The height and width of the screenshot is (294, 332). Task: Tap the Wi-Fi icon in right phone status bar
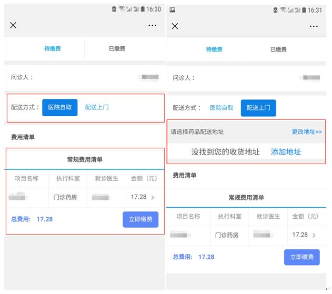click(283, 9)
